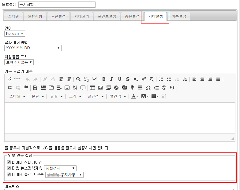Open the 생활경제 category dropdown

(x=60, y=168)
